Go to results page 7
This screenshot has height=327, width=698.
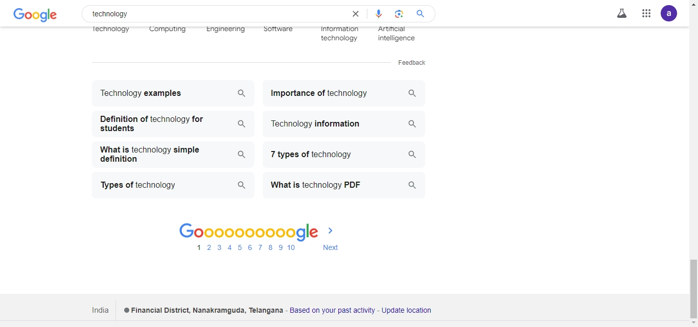point(260,247)
